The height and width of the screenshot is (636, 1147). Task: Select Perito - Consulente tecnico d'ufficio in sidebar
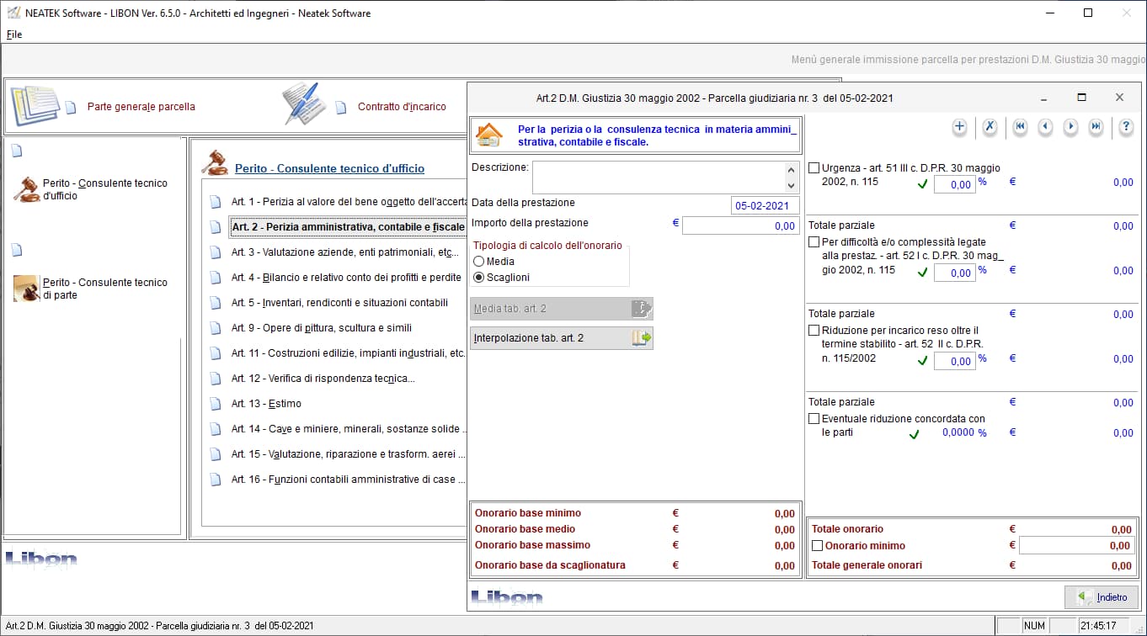[x=105, y=189]
